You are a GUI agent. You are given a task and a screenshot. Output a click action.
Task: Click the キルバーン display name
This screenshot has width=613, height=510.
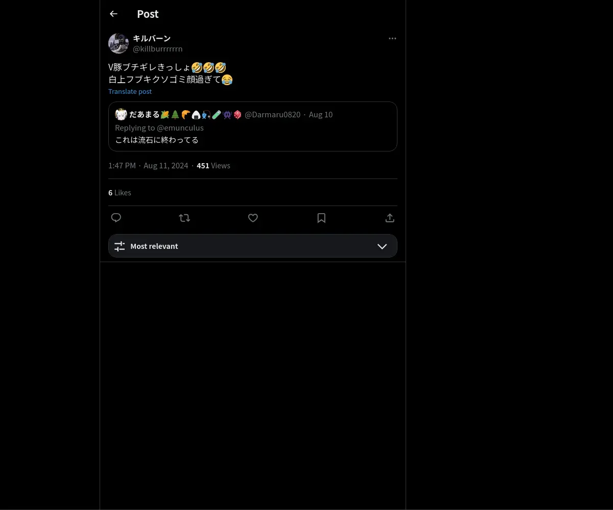tap(152, 38)
